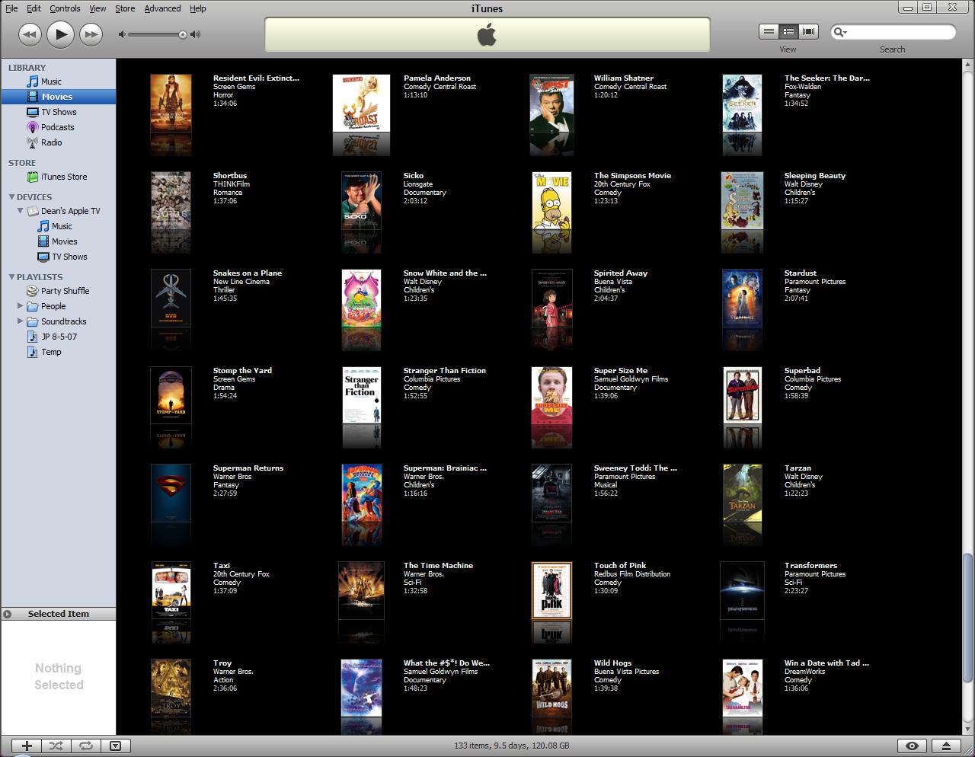Collapse the Selected Item artwork panel
Viewport: 975px width, 757px height.
point(8,614)
